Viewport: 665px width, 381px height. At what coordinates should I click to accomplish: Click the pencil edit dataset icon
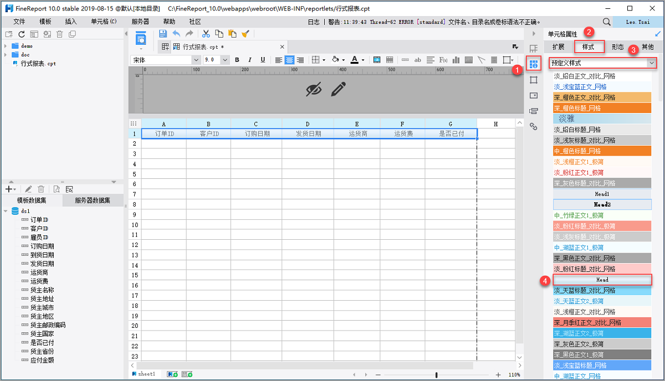click(x=28, y=189)
